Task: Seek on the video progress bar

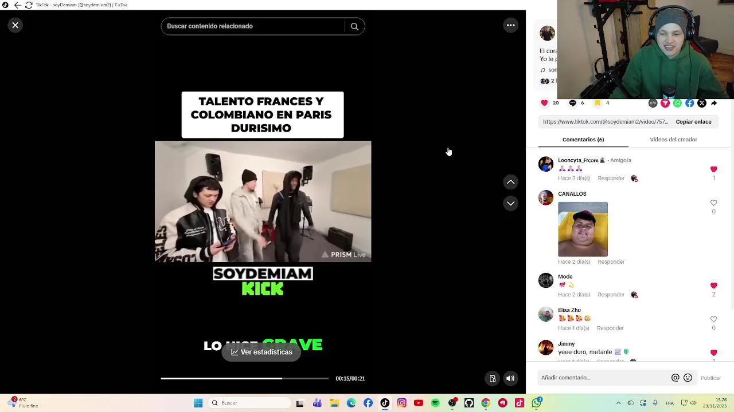Action: [244, 378]
